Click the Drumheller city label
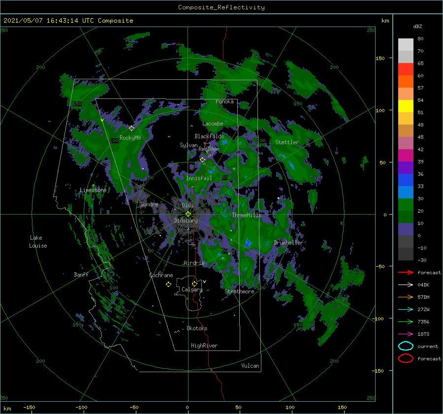The image size is (443, 414). 288,243
